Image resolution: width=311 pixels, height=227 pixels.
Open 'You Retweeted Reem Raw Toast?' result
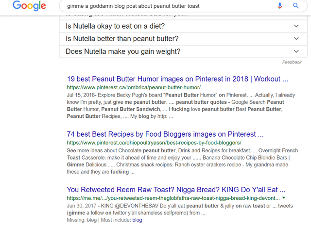(x=176, y=190)
